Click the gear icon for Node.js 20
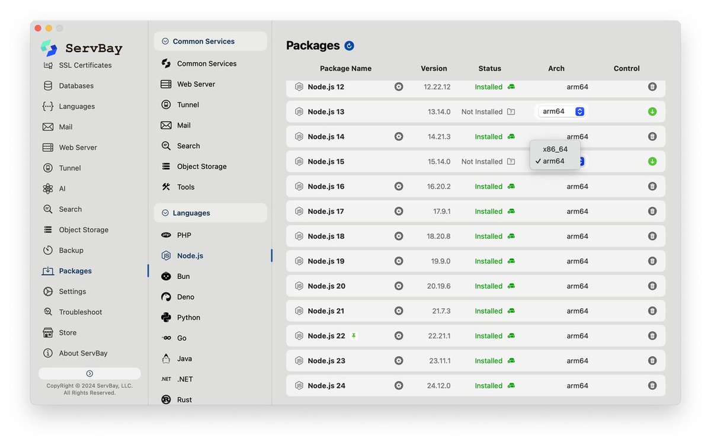The width and height of the screenshot is (711, 445). click(399, 286)
